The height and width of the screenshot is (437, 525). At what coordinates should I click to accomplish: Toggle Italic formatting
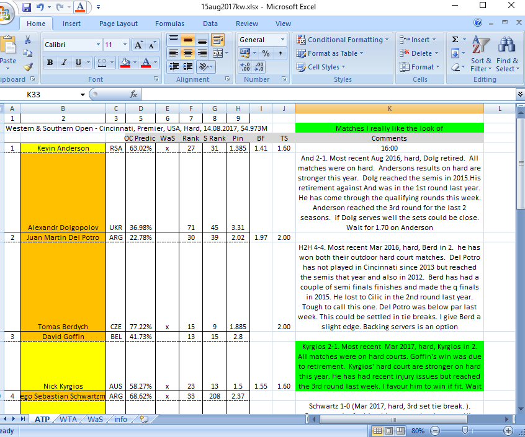pos(64,63)
